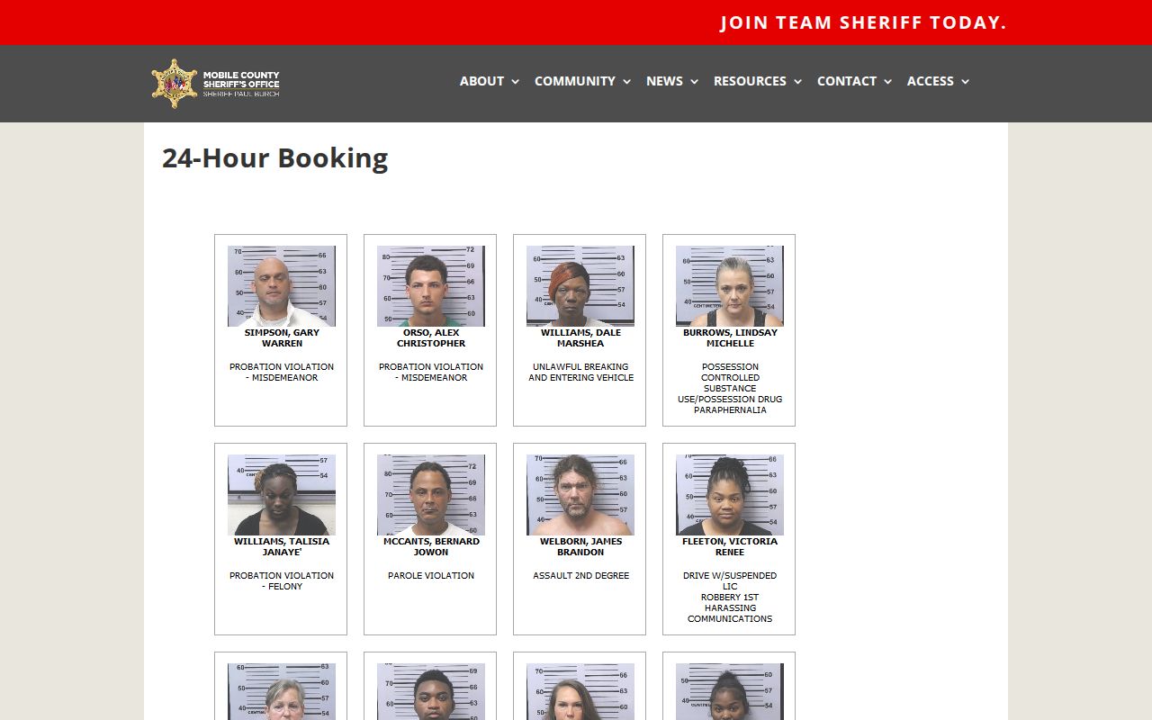This screenshot has height=720, width=1152.
Task: Select the name Simpson, Gary Warren
Action: click(x=282, y=337)
